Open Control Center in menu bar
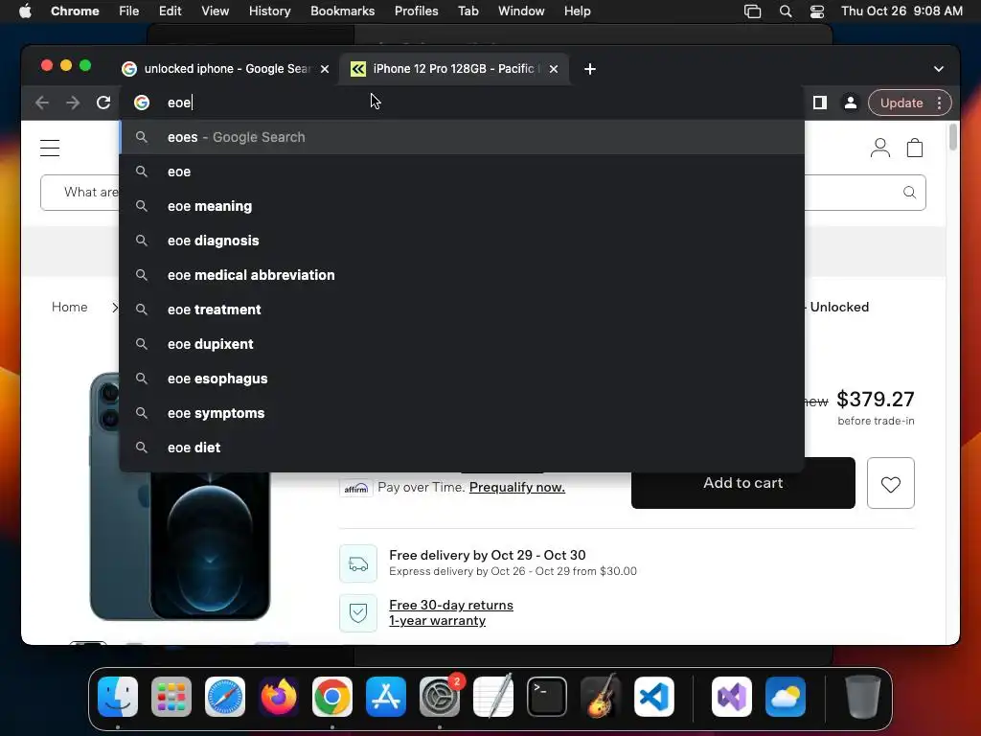Screen dimensions: 981x736 point(817,11)
